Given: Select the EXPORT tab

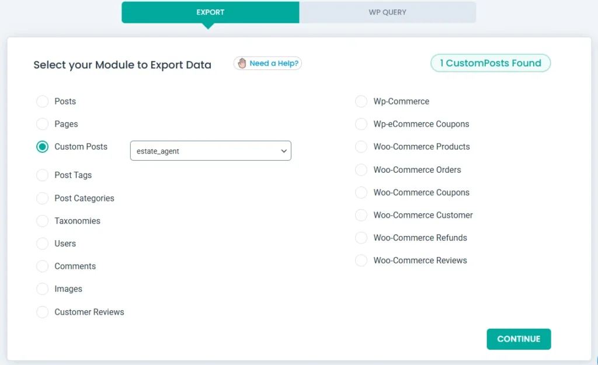Looking at the screenshot, I should [x=210, y=12].
